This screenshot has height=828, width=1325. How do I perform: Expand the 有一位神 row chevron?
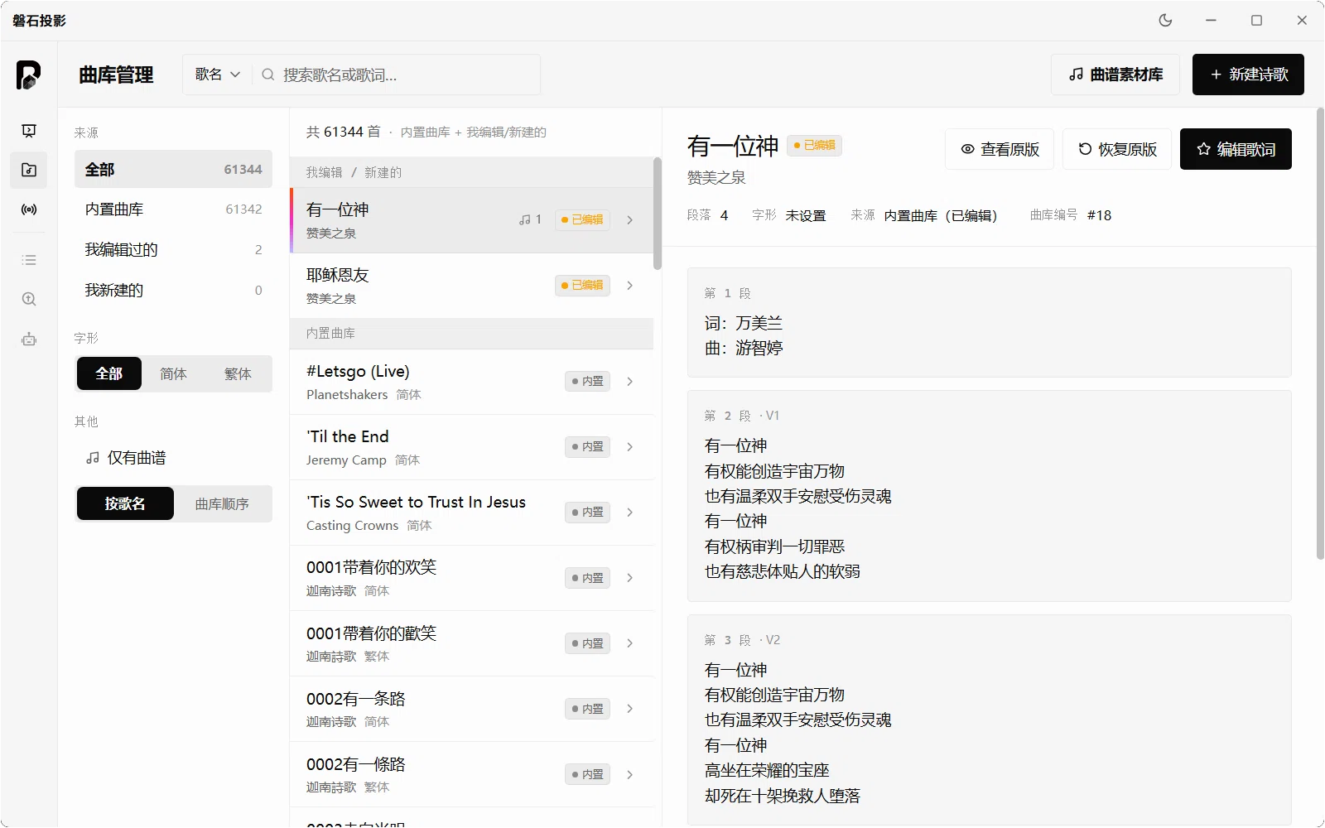click(630, 219)
